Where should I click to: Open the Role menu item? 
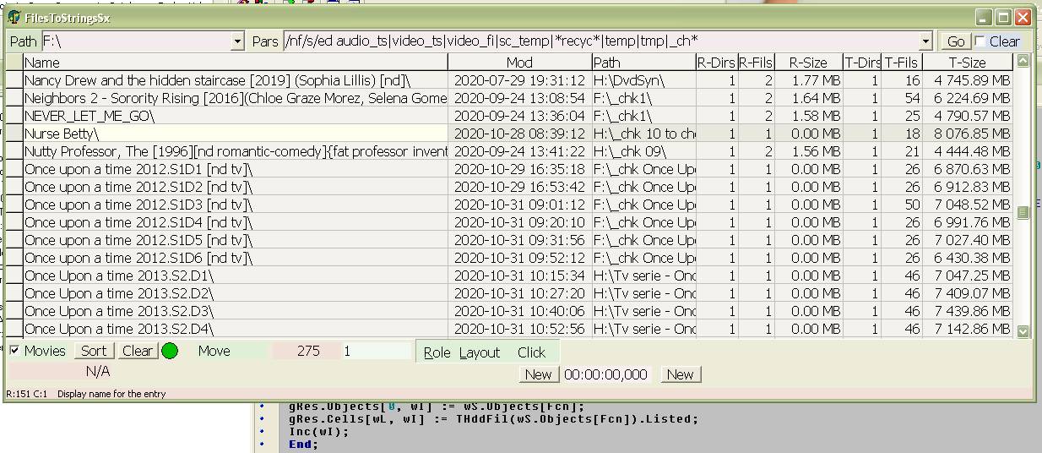pos(437,352)
